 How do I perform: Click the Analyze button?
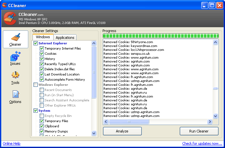pos(122,131)
